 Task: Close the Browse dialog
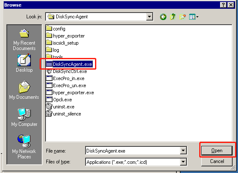pos(231,5)
